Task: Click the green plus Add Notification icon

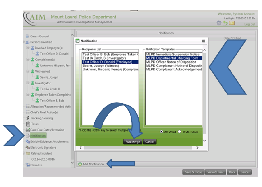Action: [80, 164]
